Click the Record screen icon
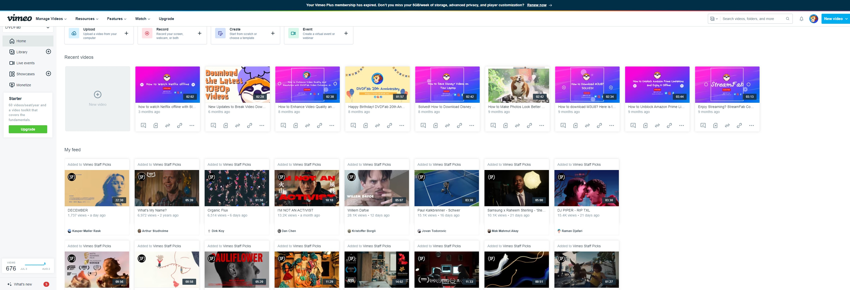Screen dimensions: 850x290 pyautogui.click(x=147, y=33)
